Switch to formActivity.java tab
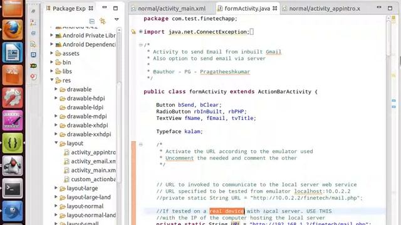401x225 pixels. tap(247, 9)
